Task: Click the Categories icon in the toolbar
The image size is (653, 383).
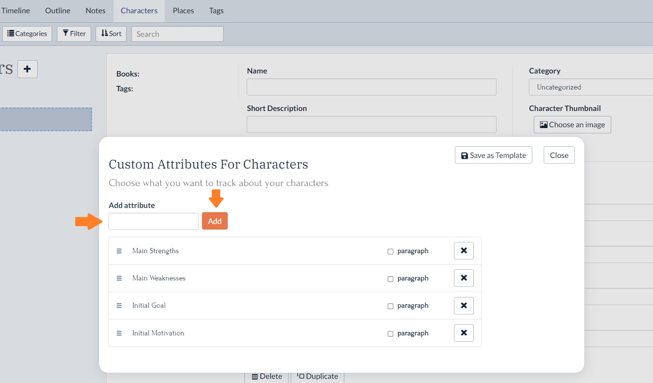Action: pyautogui.click(x=10, y=33)
